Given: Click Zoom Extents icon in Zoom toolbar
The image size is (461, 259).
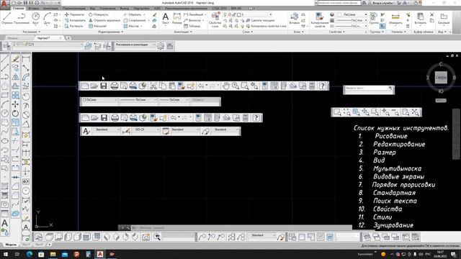Looking at the screenshot, I should click(x=415, y=112).
